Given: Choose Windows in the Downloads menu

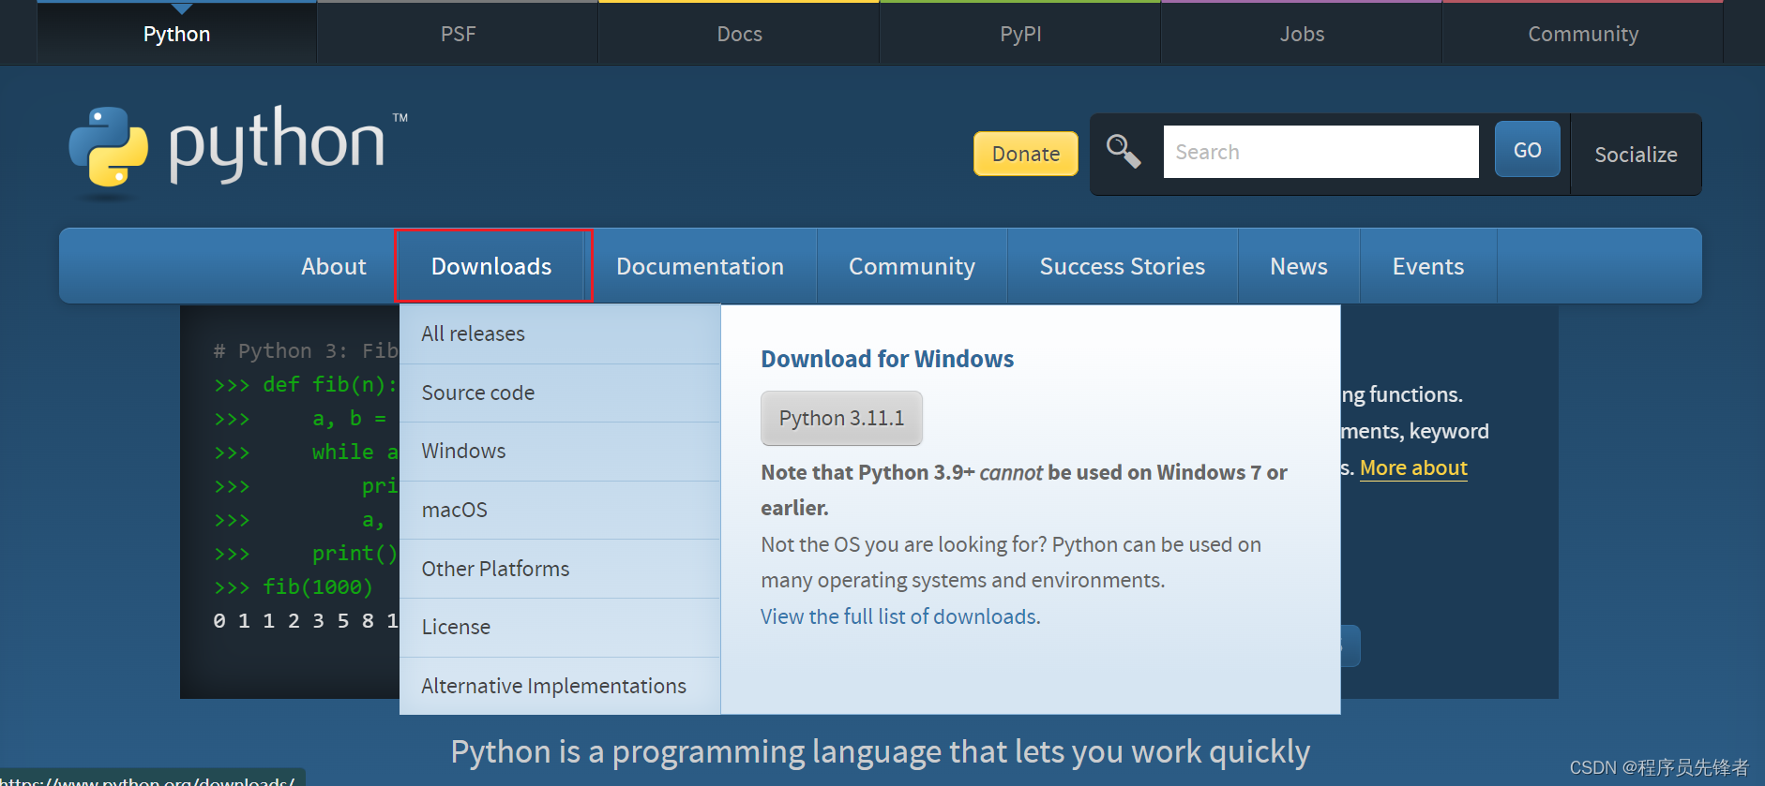Looking at the screenshot, I should click(x=560, y=451).
